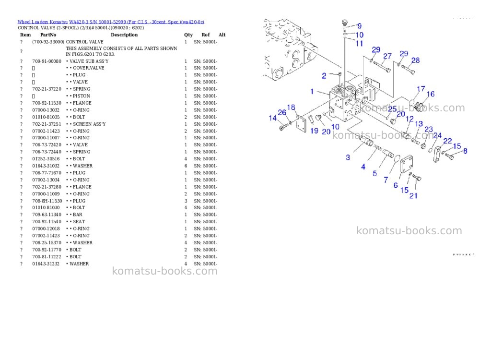Click the 'VALVE SUB ASS'Y' description
The image size is (491, 348).
pos(89,61)
